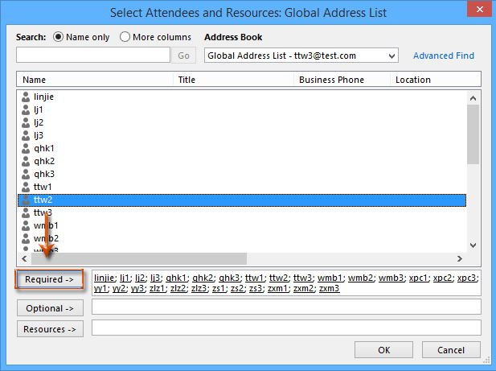Click the horizontal scrollbar left arrow
Screen dimensions: 496x371
tap(24, 258)
